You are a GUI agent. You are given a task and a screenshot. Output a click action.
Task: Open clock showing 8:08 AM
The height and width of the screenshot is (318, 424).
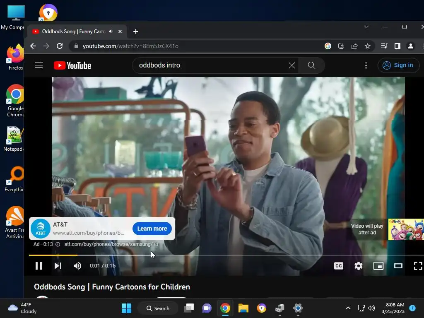(393, 308)
